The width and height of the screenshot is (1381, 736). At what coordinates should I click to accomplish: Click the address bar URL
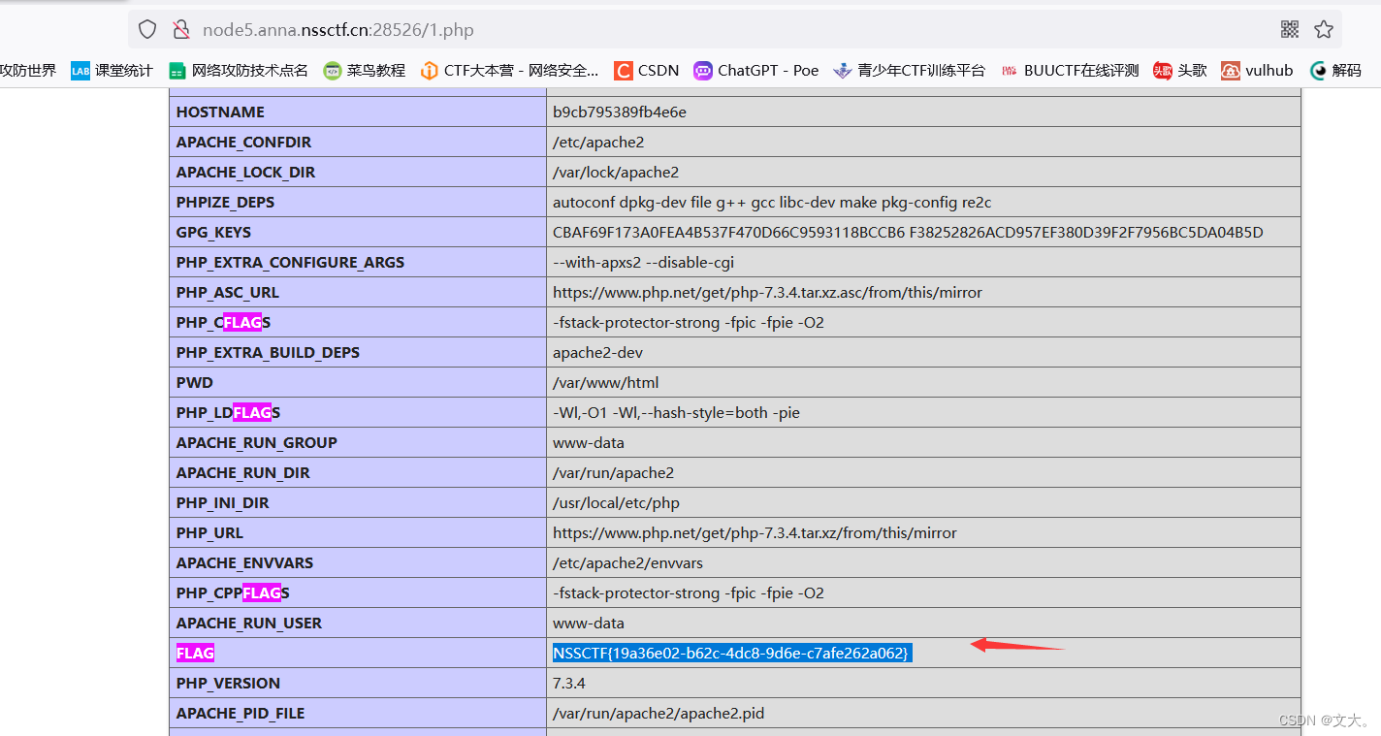pyautogui.click(x=337, y=29)
